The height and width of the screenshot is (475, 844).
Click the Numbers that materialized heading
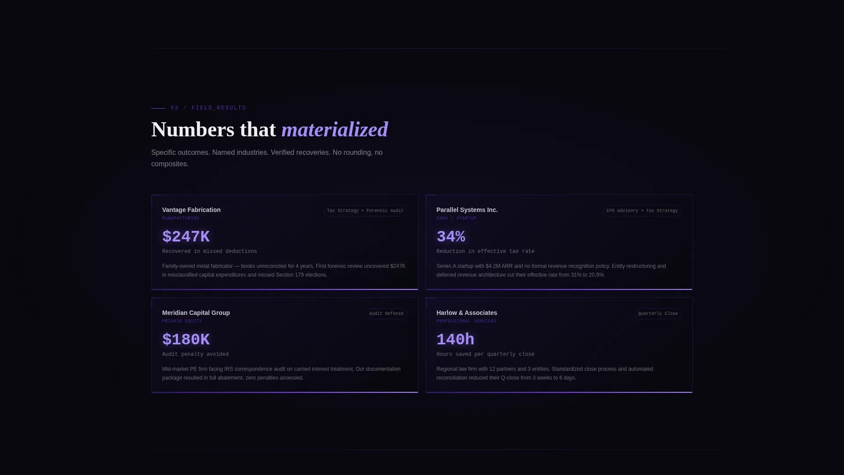[269, 130]
